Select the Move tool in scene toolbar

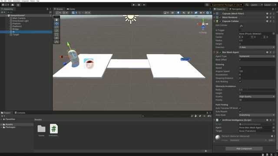point(56,23)
